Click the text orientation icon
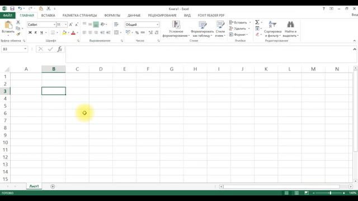The height and width of the screenshot is (201, 358). [x=102, y=24]
